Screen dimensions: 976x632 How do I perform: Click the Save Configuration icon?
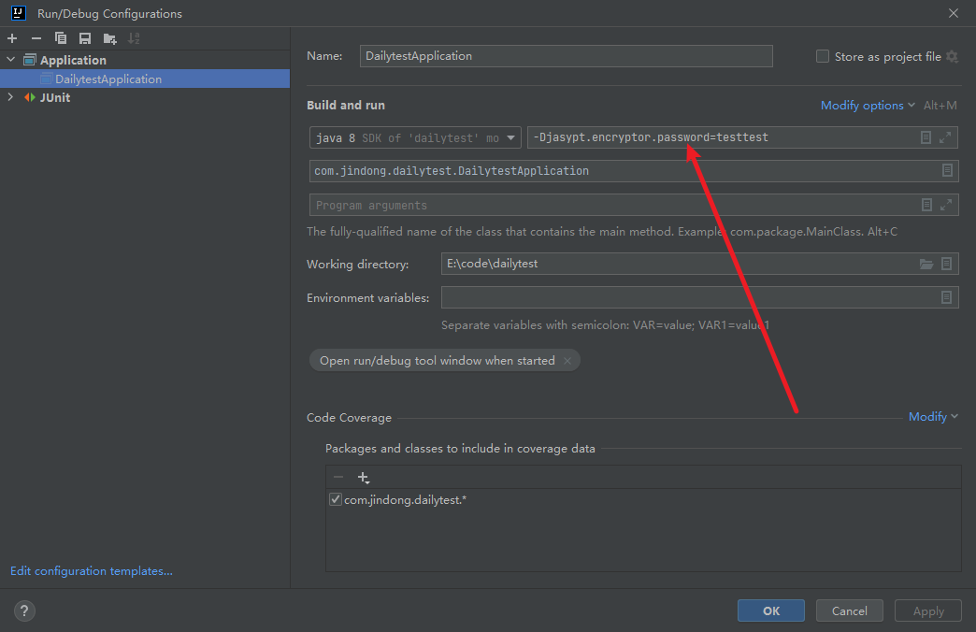[x=85, y=38]
